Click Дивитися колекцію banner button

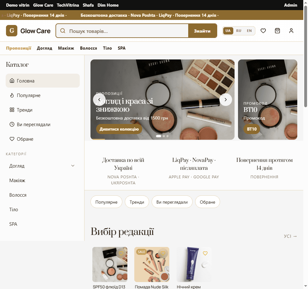(119, 129)
